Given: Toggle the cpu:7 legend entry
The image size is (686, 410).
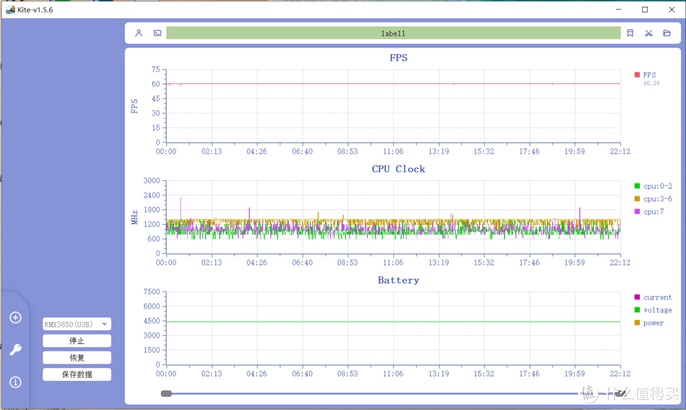Looking at the screenshot, I should pyautogui.click(x=653, y=211).
